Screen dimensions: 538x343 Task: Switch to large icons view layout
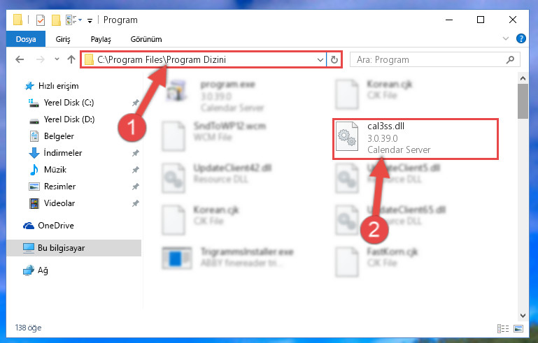pyautogui.click(x=518, y=328)
